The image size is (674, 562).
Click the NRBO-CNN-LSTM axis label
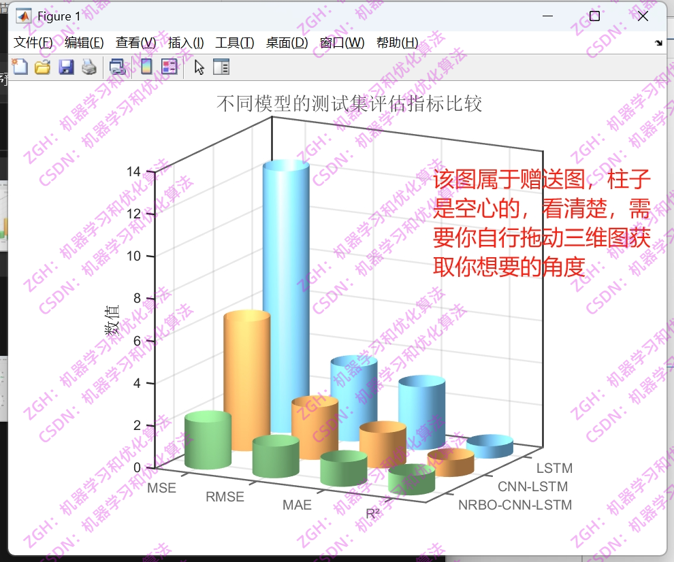coord(515,505)
